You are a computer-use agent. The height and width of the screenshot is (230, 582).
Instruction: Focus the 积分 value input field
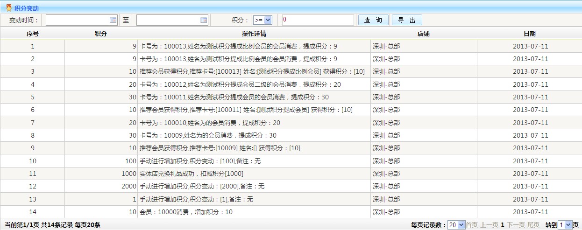[x=318, y=20]
